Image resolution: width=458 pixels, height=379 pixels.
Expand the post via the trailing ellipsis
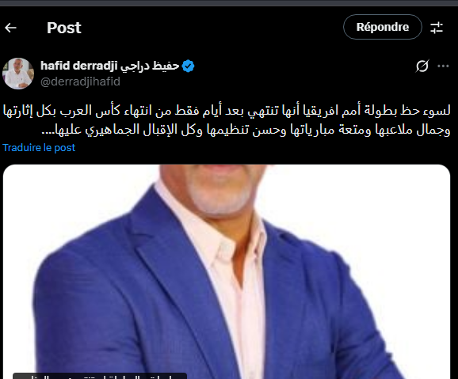[48, 132]
